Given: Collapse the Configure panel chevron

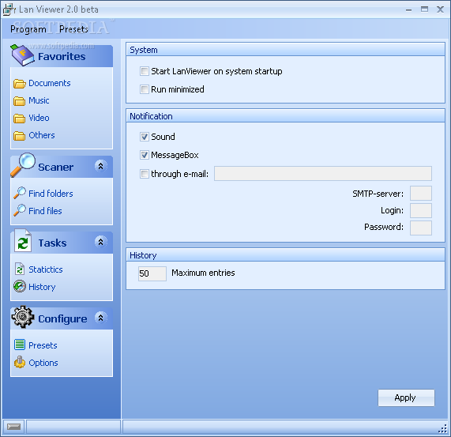Looking at the screenshot, I should tap(100, 318).
